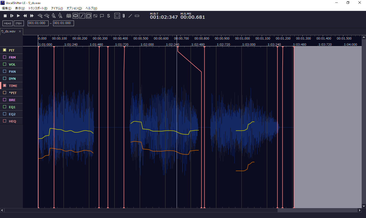Click the M:S.MS time display 00:00.681
This screenshot has height=218, width=366.
[193, 17]
